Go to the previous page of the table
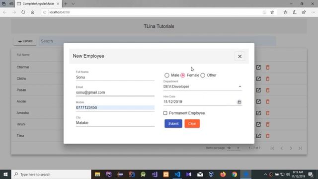The width and height of the screenshot is (318, 179). [282, 148]
